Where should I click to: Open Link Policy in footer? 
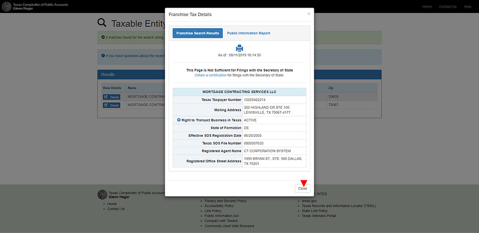coord(213,211)
